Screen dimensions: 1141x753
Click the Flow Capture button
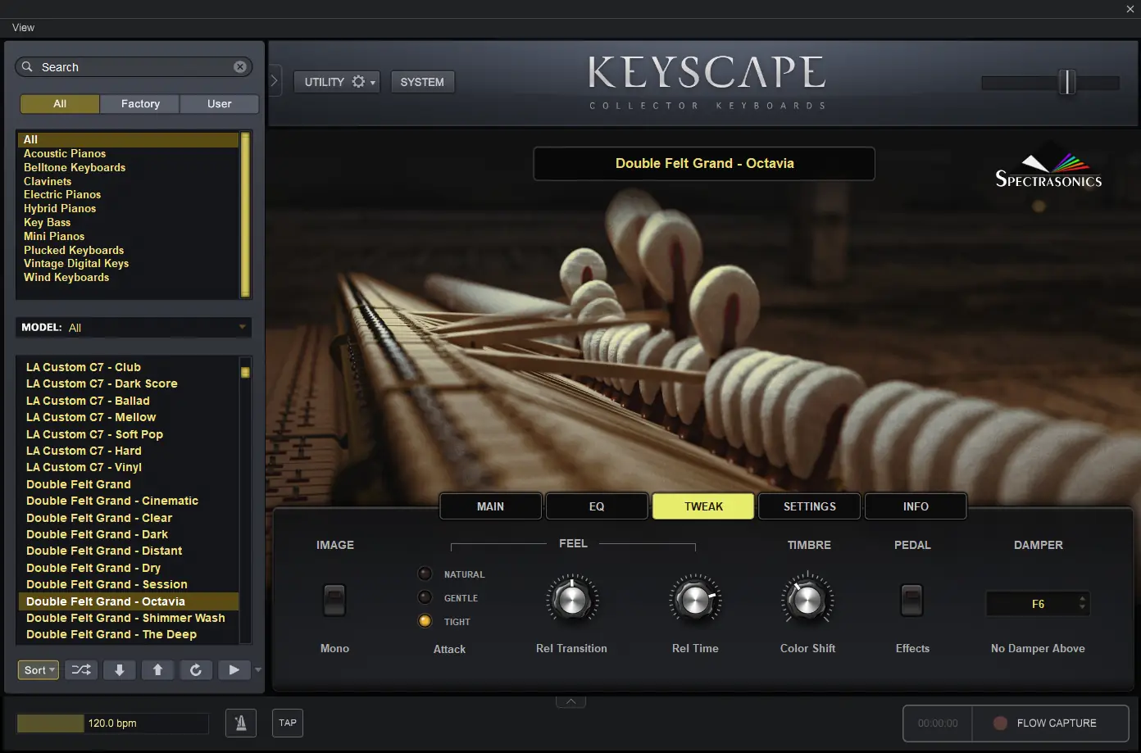(1050, 723)
